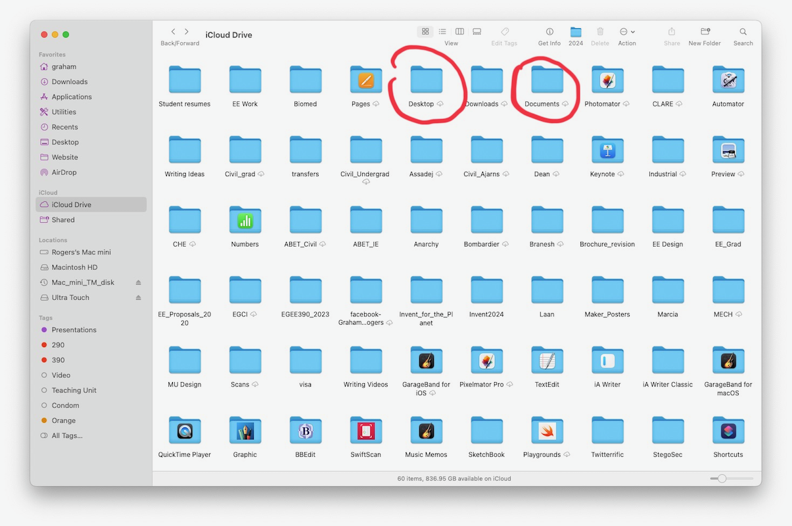The width and height of the screenshot is (792, 526).
Task: Open the Action dropdown menu
Action: (627, 32)
